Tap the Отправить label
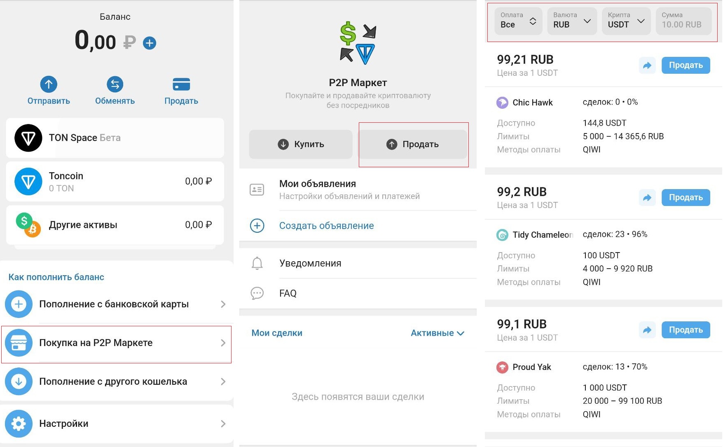The image size is (723, 447). [49, 101]
